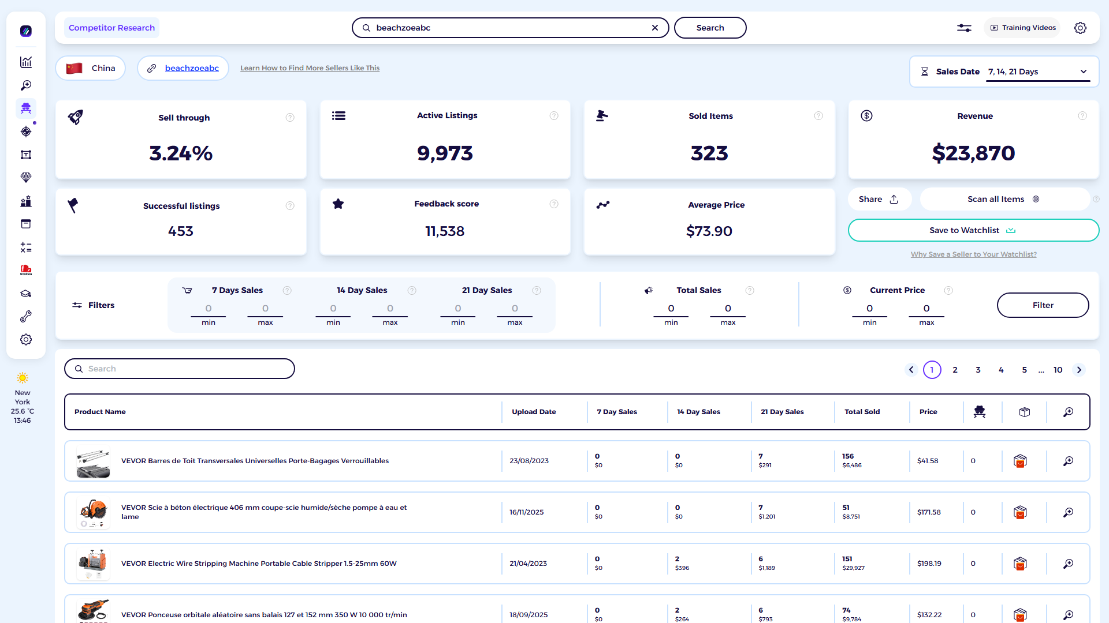The width and height of the screenshot is (1109, 623).
Task: Open the target crosshair sidebar icon
Action: pyautogui.click(x=26, y=132)
